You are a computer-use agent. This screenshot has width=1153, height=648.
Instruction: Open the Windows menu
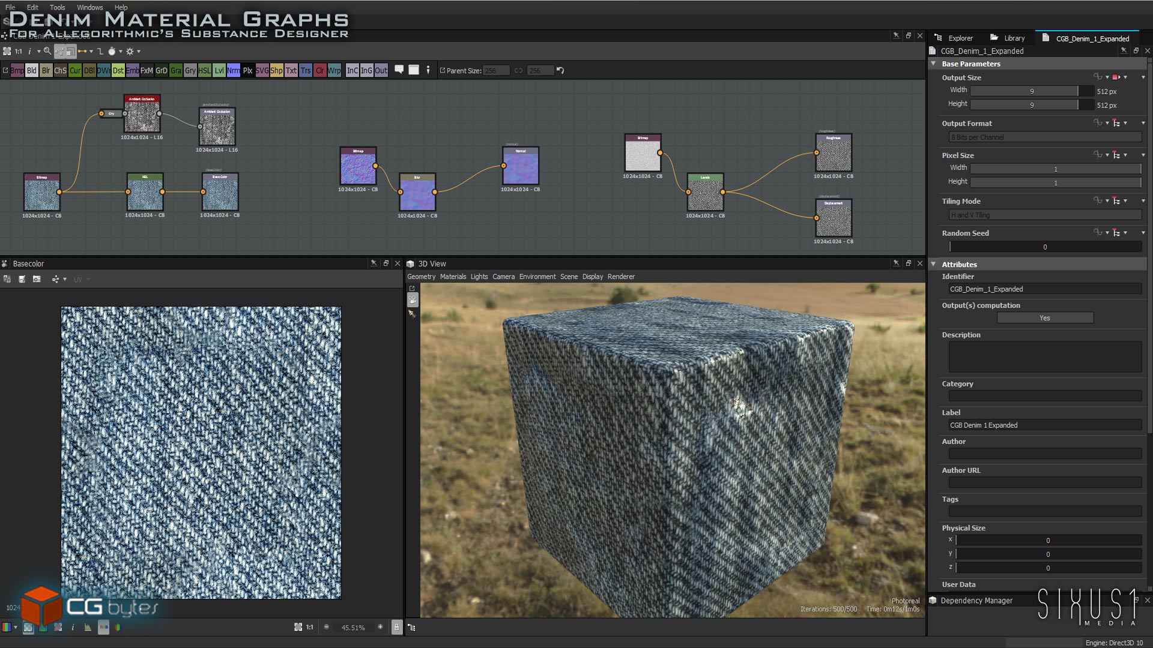[x=90, y=7]
